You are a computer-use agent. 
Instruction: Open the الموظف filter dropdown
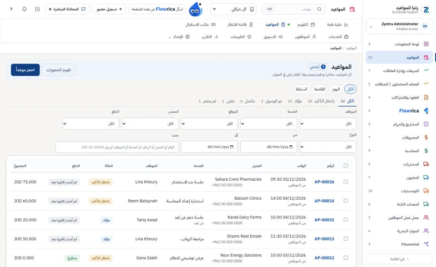pyautogui.click(x=328, y=124)
